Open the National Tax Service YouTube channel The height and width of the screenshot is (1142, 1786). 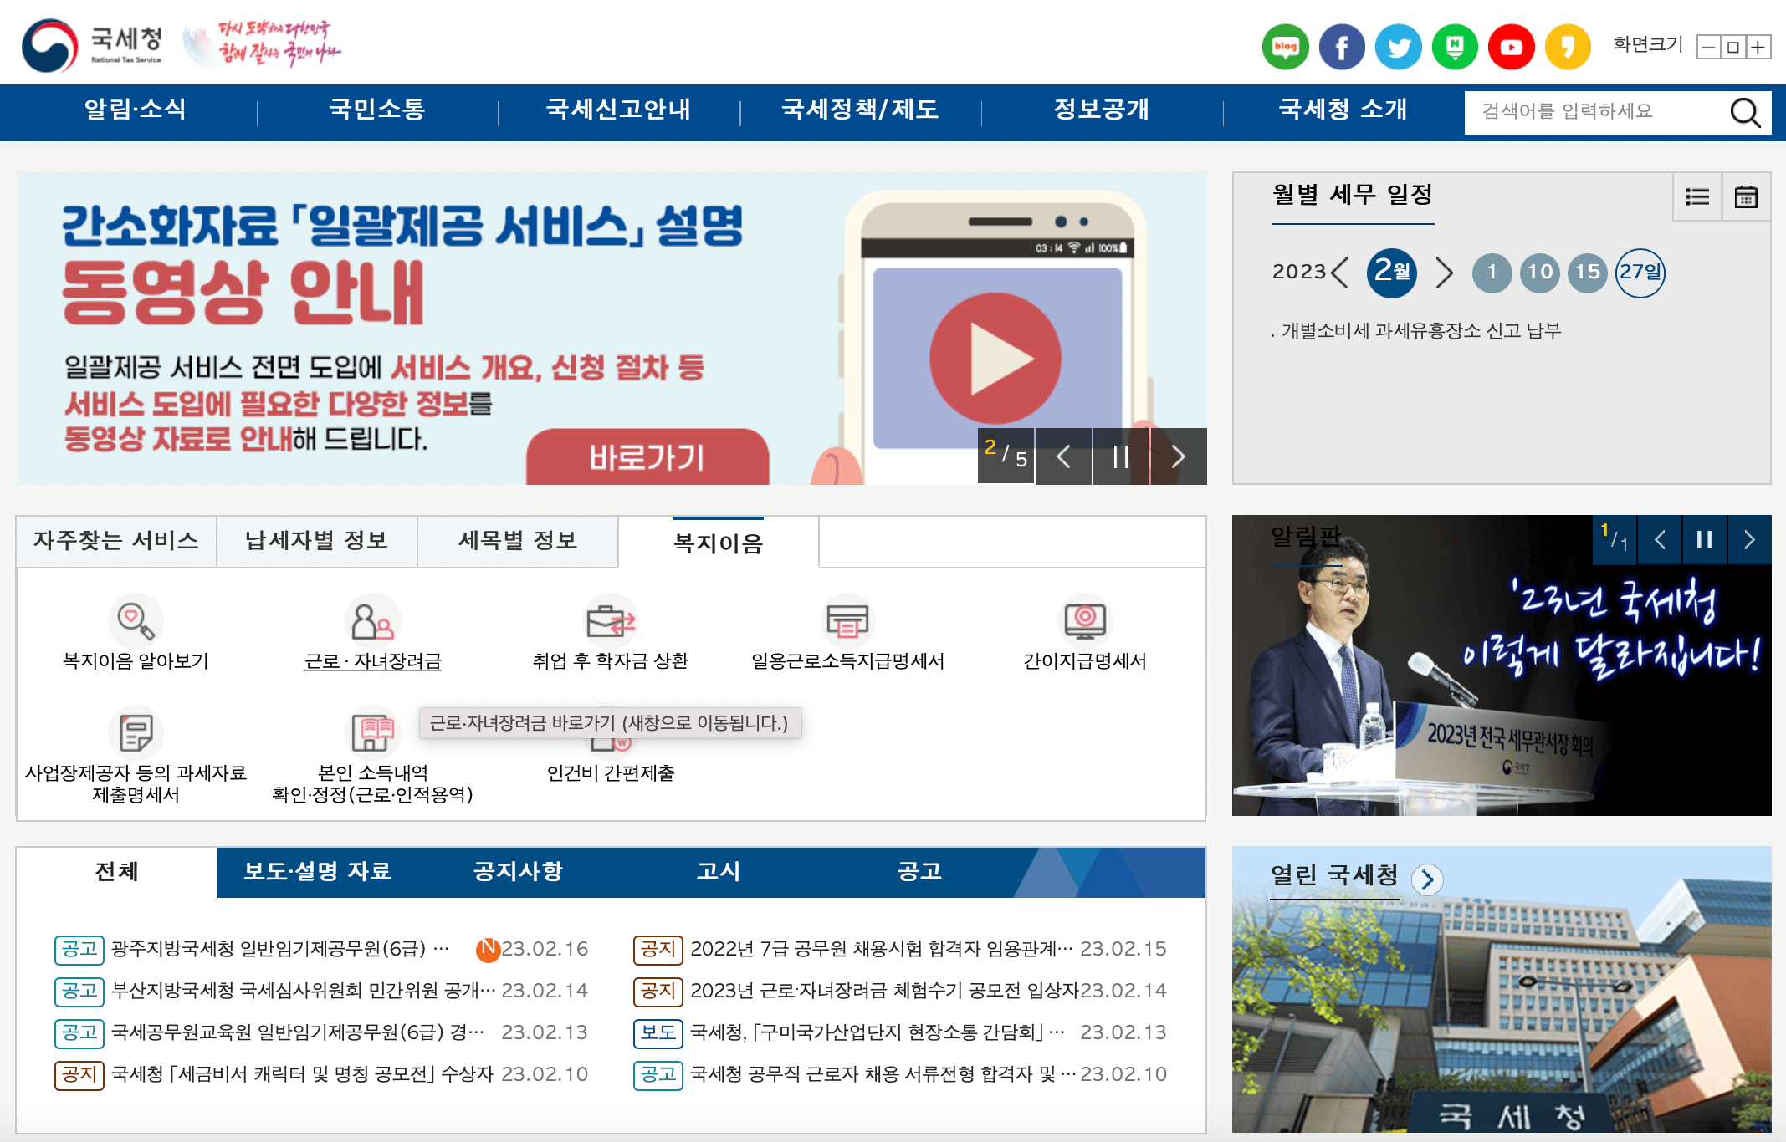(x=1511, y=46)
